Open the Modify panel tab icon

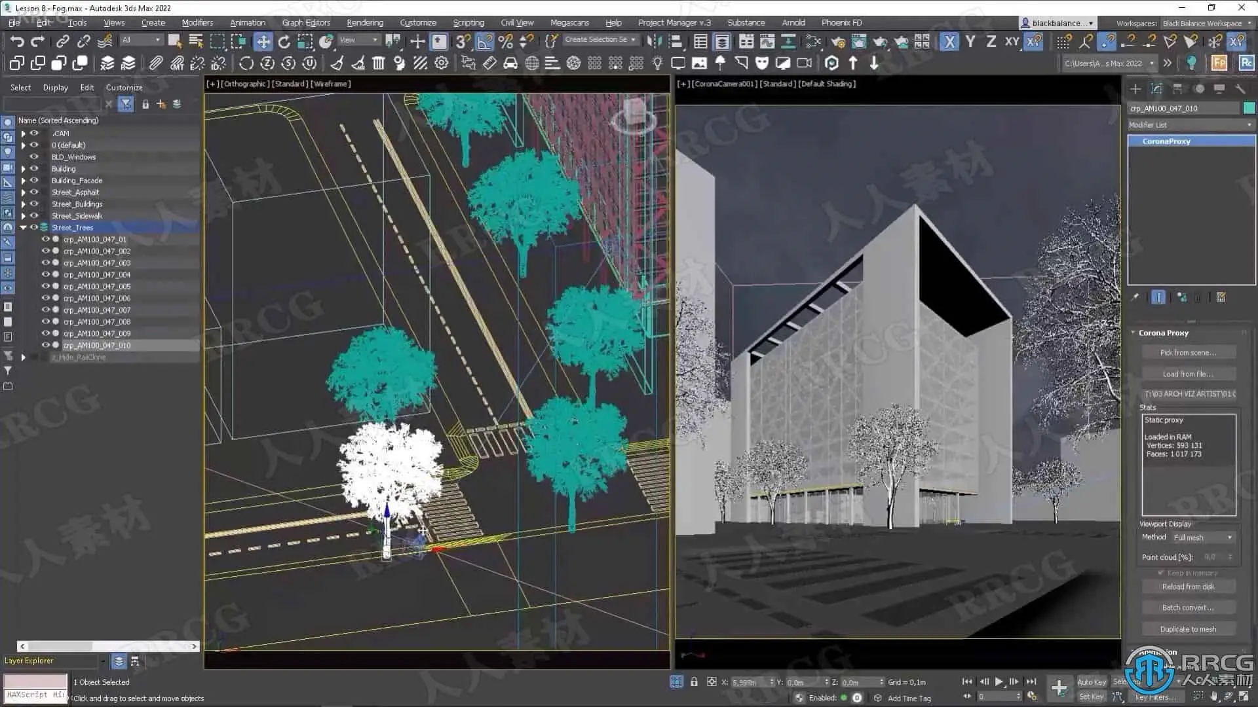point(1156,88)
